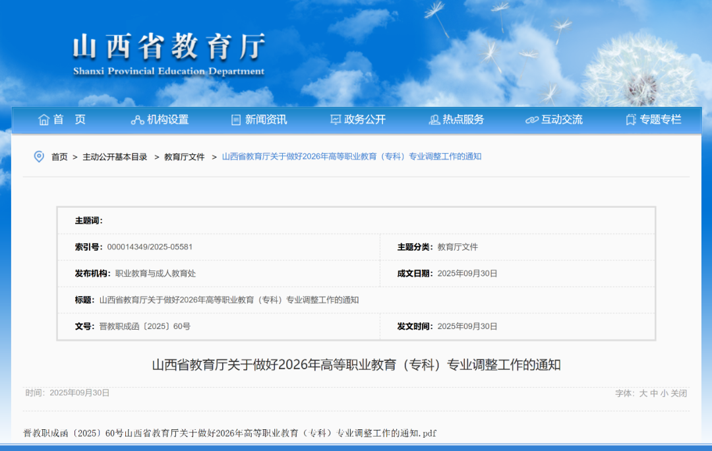The height and width of the screenshot is (451, 712).
Task: Click the 机构设置 organization icon
Action: point(137,119)
